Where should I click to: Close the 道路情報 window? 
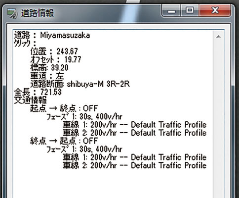click(215, 10)
